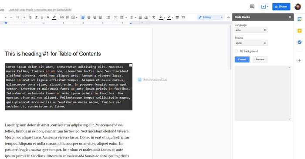Open border dash style options
The width and height of the screenshot is (305, 159).
[183, 17]
